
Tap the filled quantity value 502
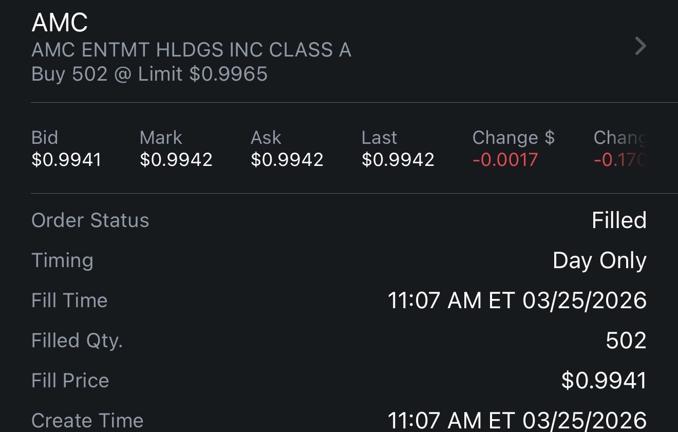click(x=626, y=341)
